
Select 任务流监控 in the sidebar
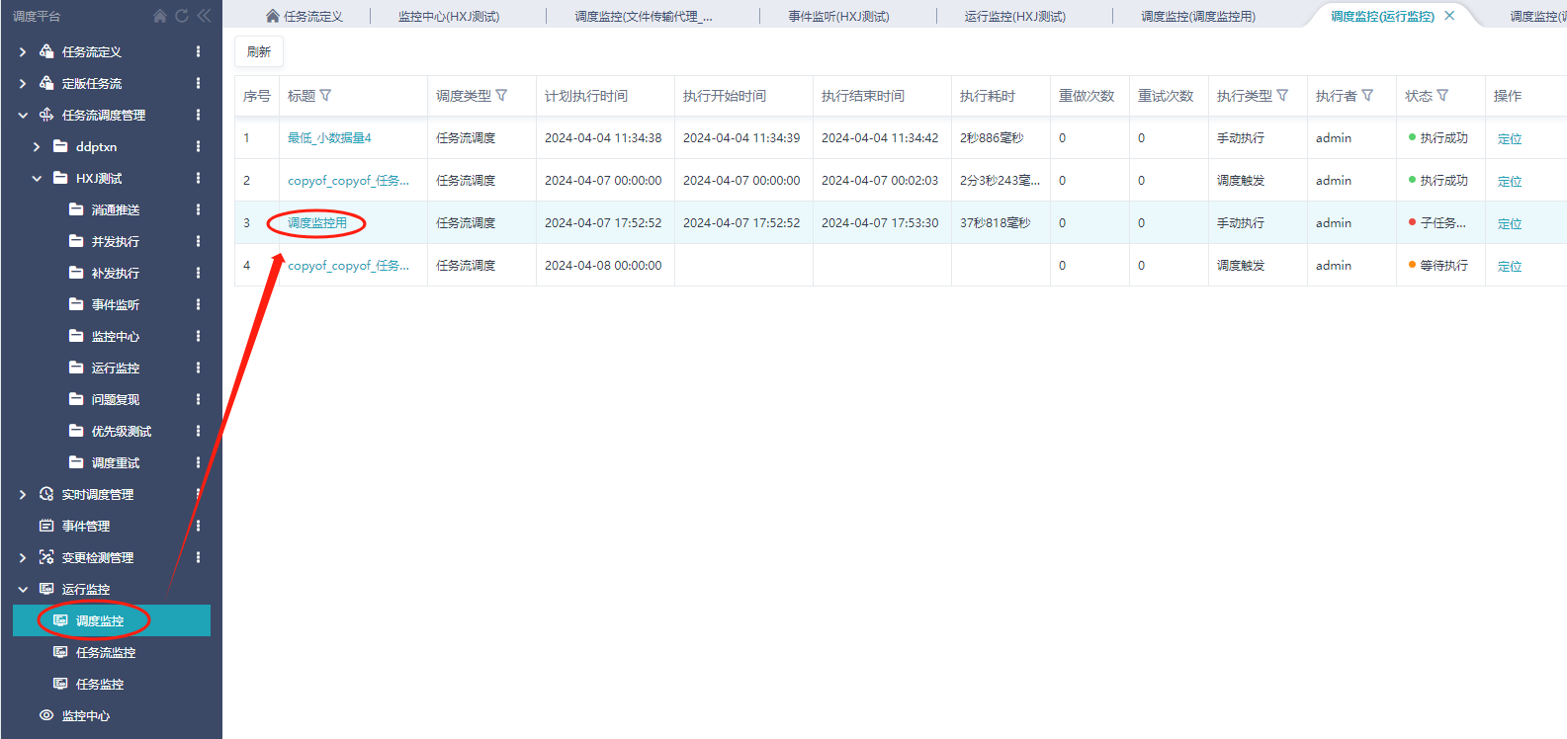click(x=105, y=652)
